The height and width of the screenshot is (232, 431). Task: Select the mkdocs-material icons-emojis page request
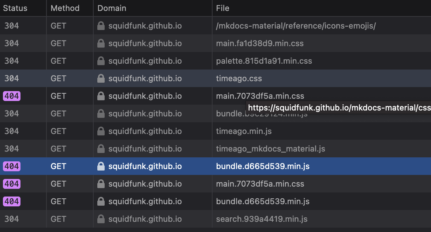click(x=256, y=26)
